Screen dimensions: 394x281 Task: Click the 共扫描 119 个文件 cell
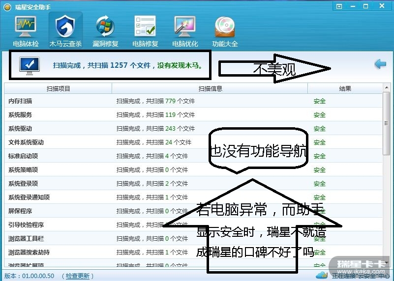point(170,115)
